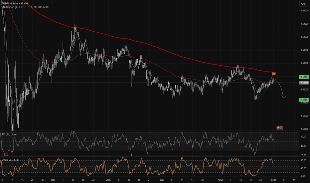Click the 60,00 RSI scale value
310x183 pixels.
tap(303, 136)
